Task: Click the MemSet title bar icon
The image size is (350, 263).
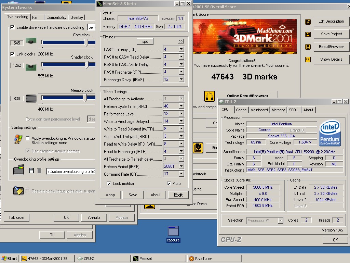Action: (100, 3)
